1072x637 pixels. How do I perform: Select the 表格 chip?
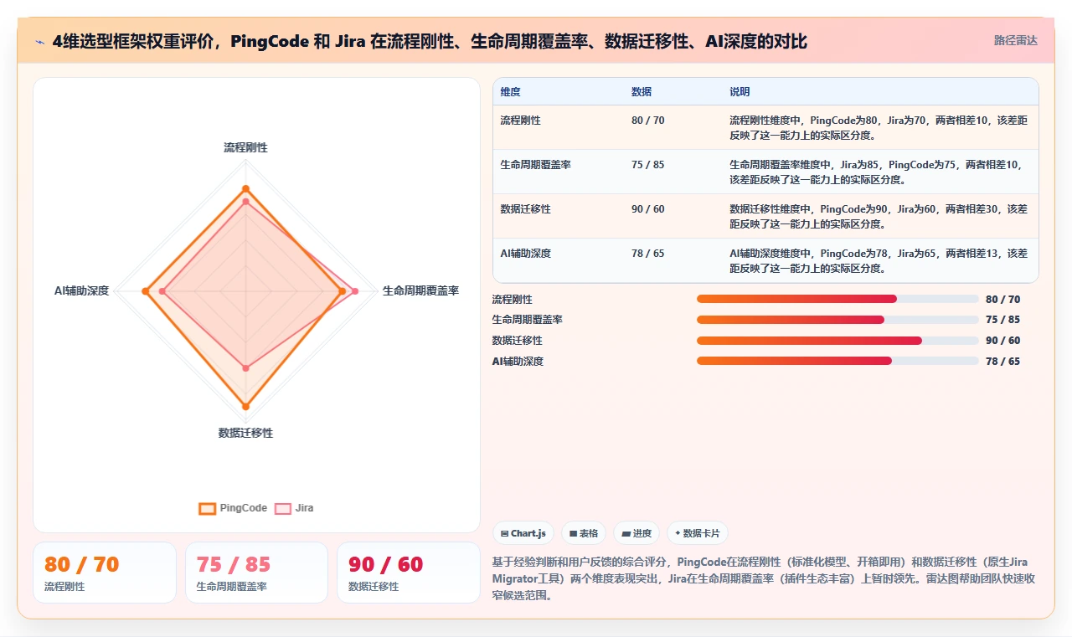584,533
